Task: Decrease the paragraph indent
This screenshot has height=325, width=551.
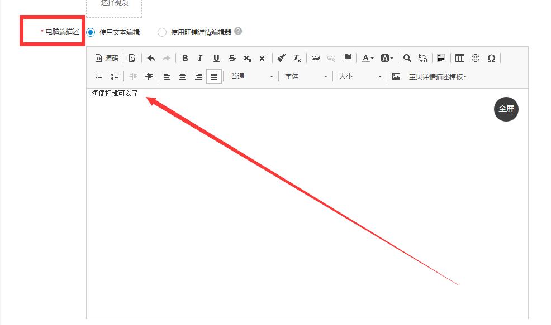Action: click(133, 76)
